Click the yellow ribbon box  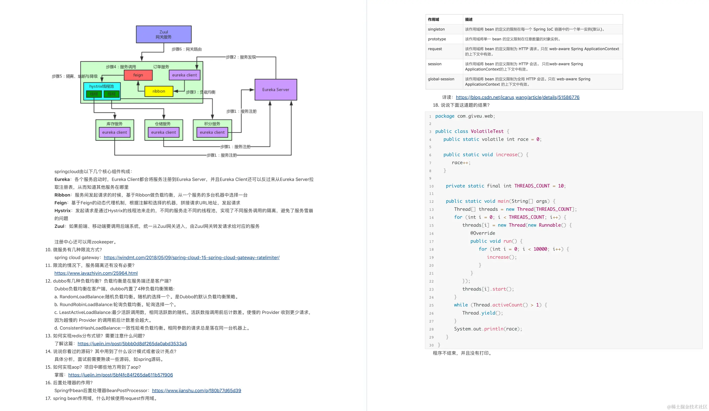point(159,91)
